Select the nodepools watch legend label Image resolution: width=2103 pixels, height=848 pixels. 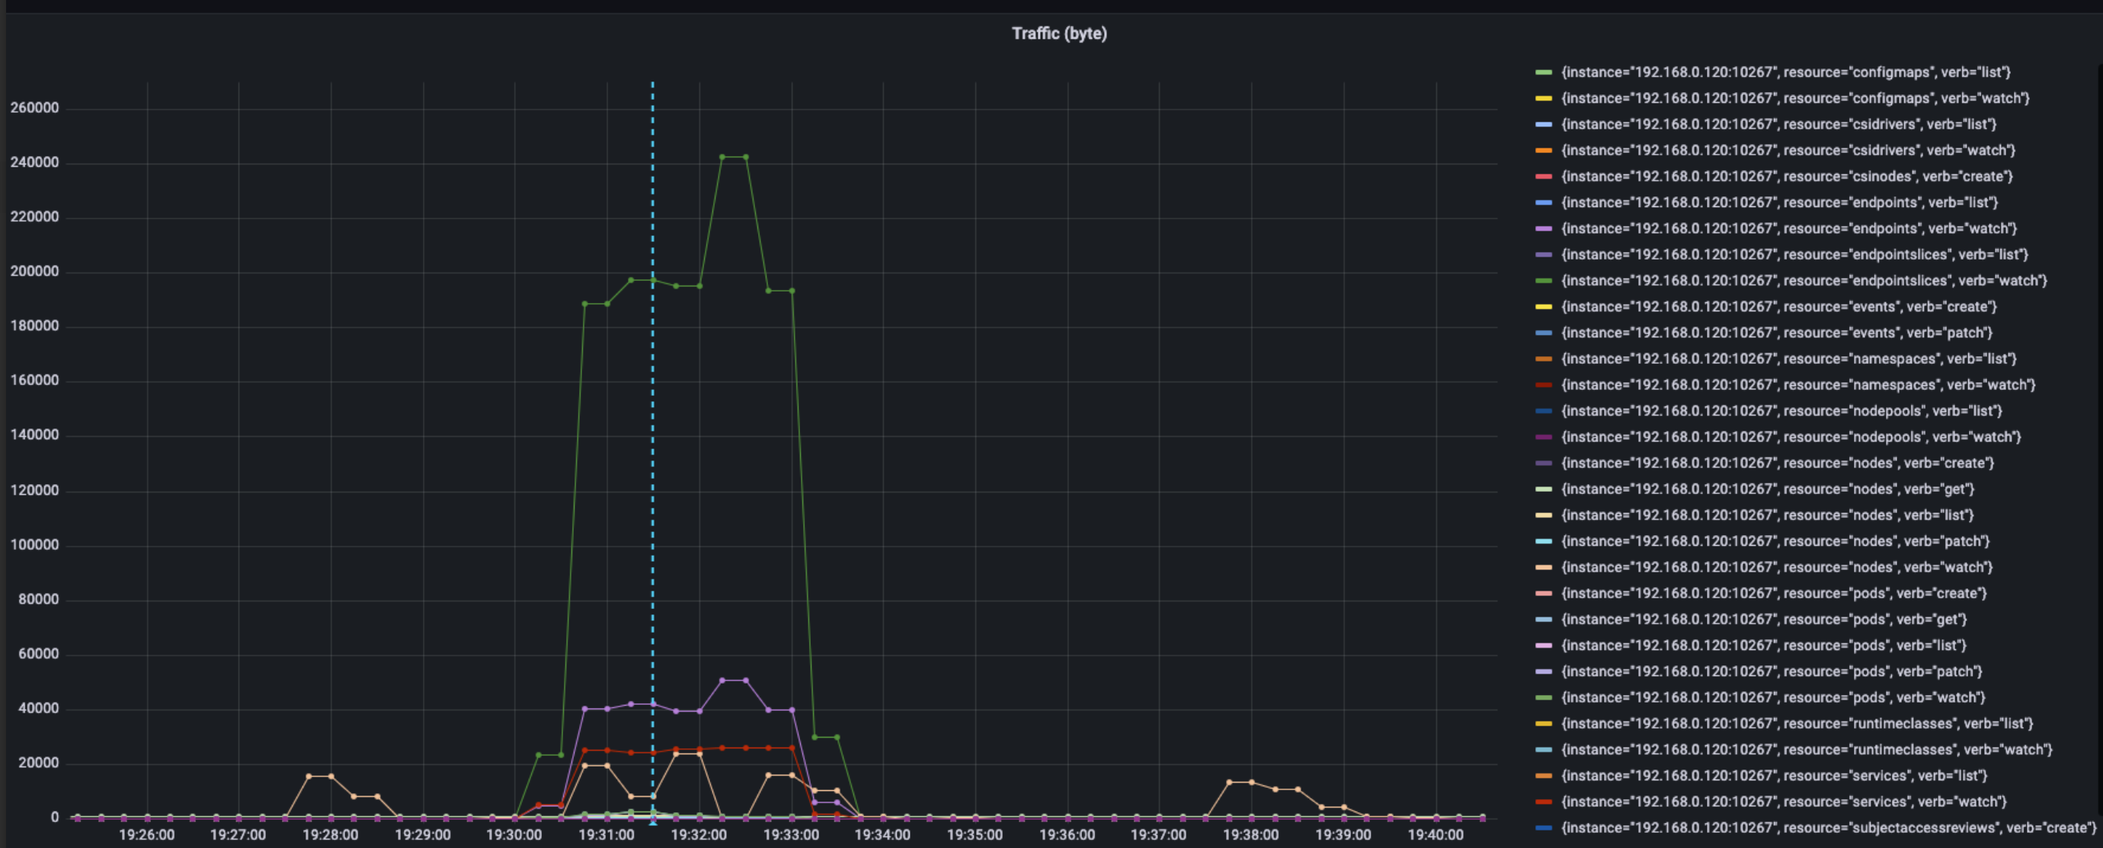[1791, 437]
